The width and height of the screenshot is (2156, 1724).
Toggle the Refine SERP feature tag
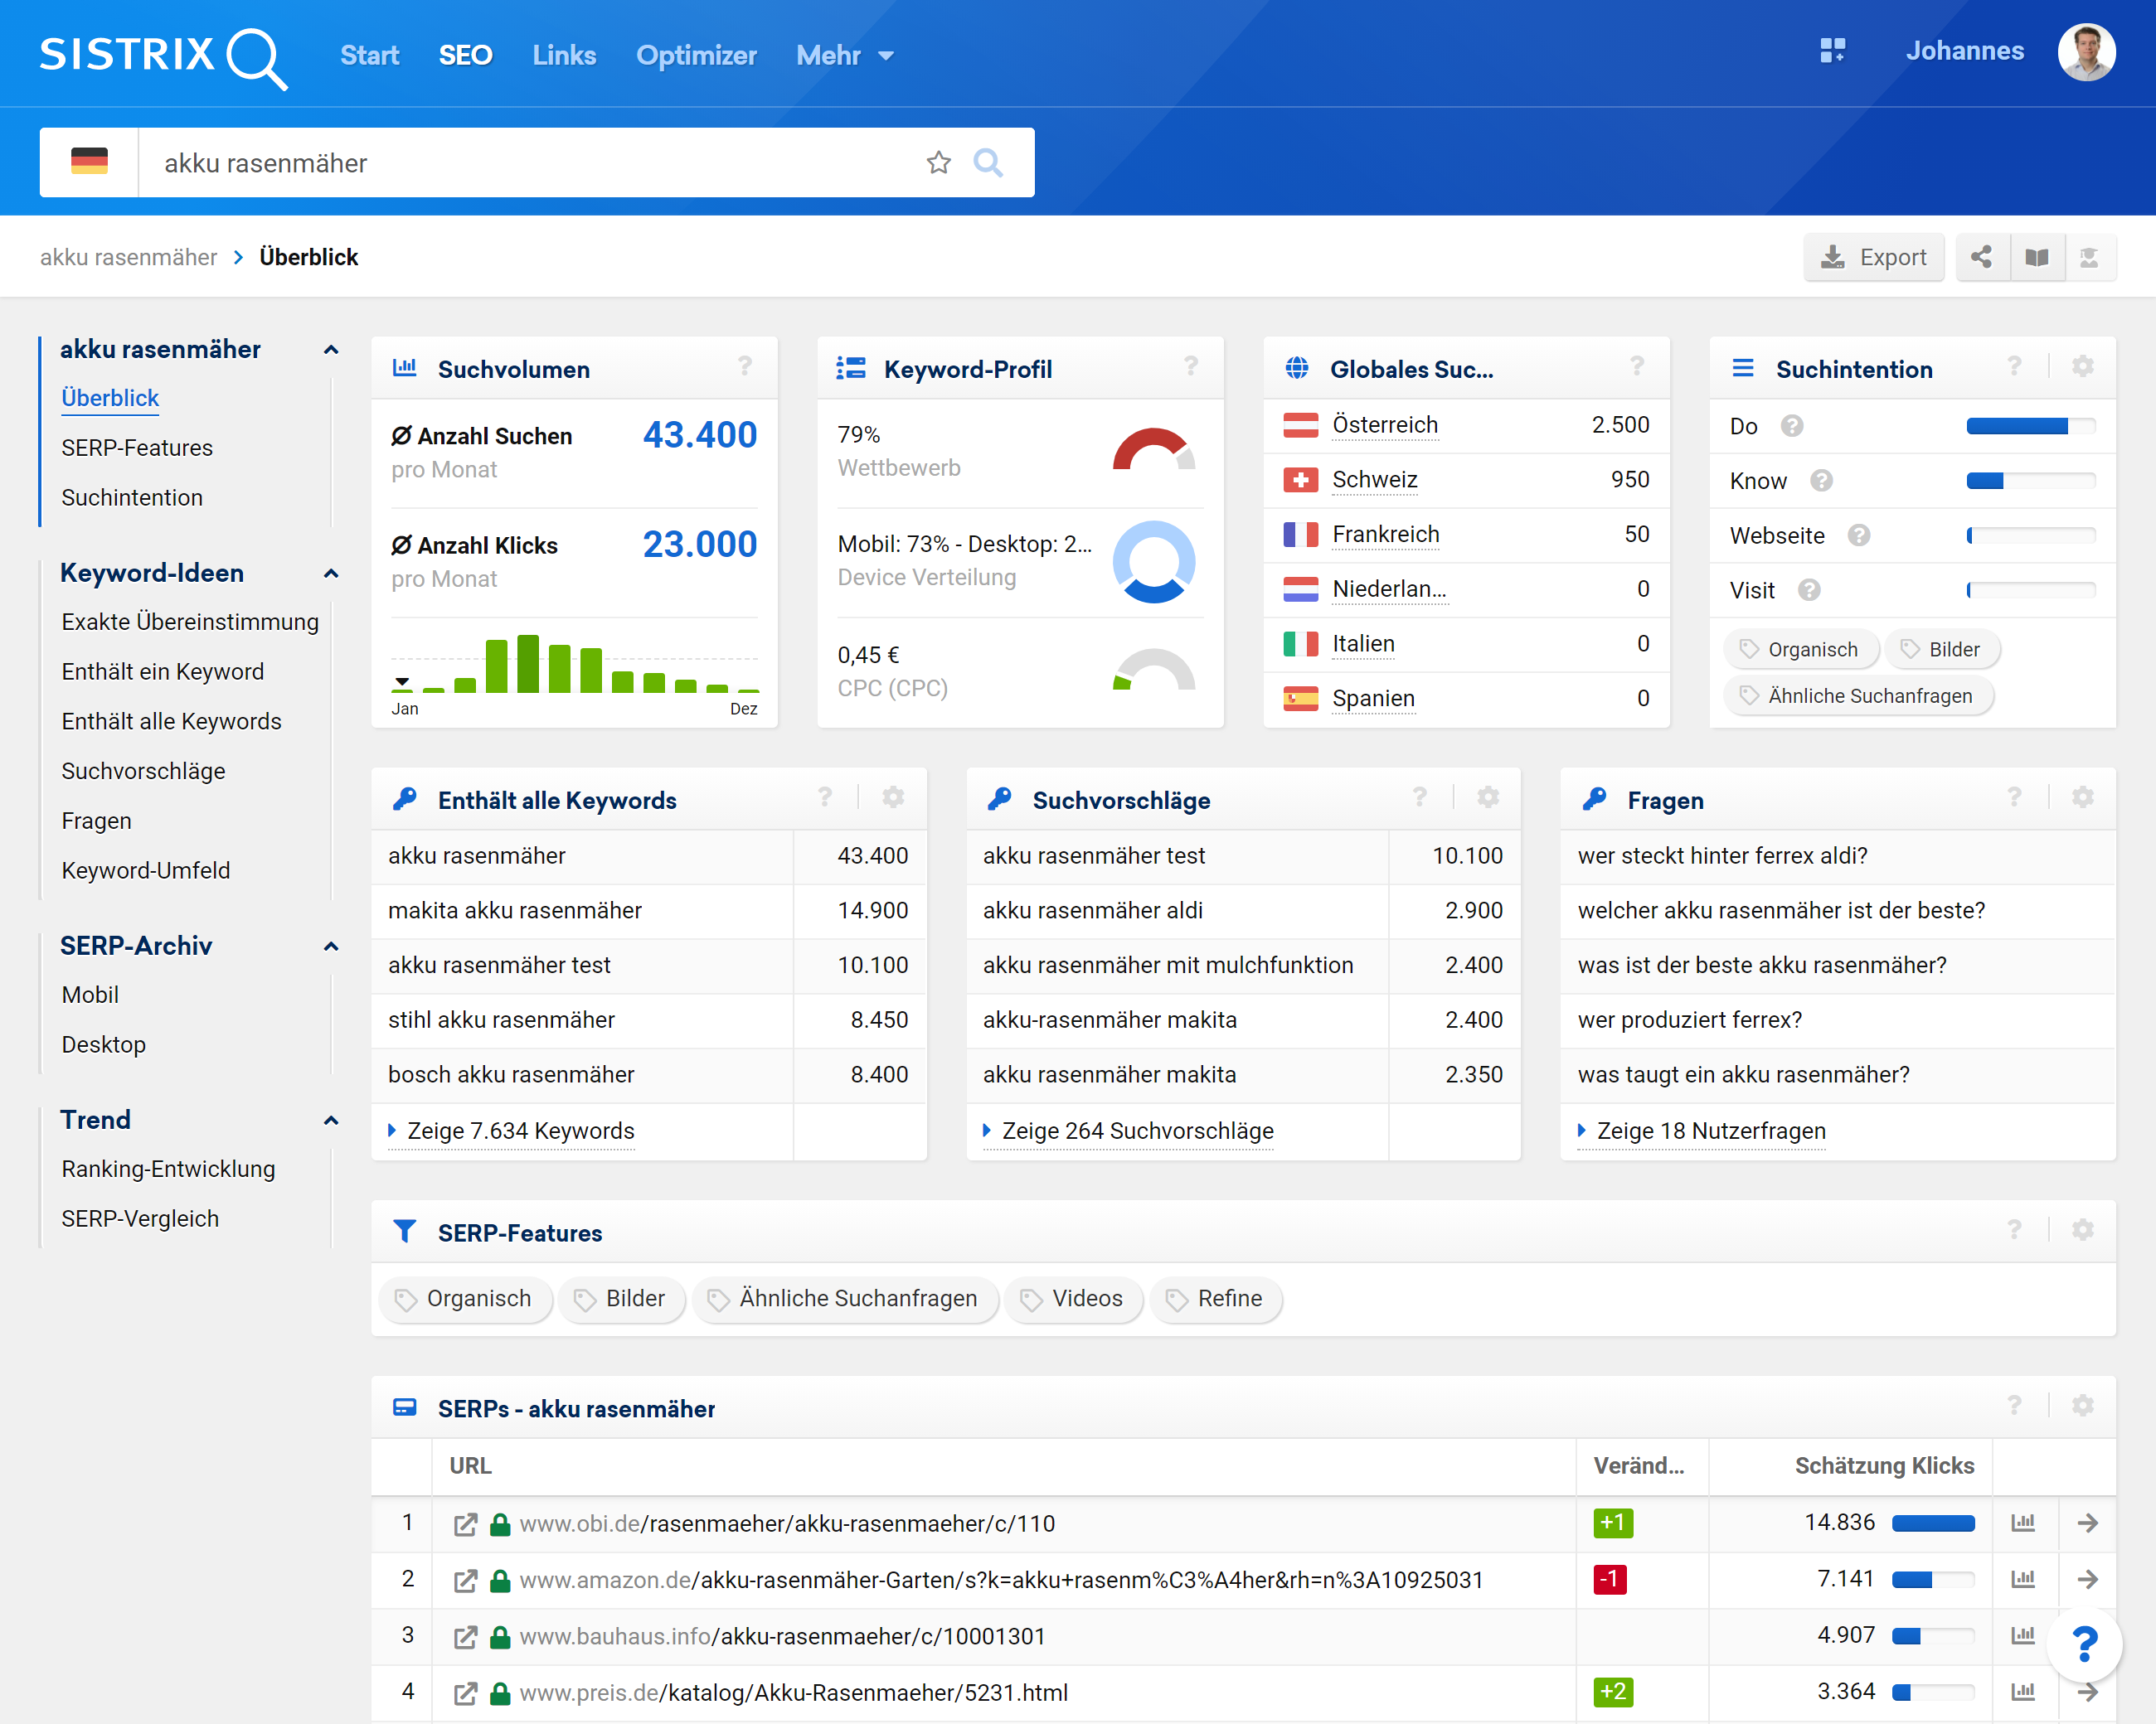click(x=1215, y=1298)
